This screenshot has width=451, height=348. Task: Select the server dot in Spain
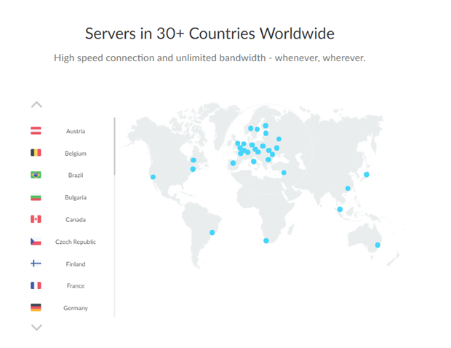click(x=233, y=163)
